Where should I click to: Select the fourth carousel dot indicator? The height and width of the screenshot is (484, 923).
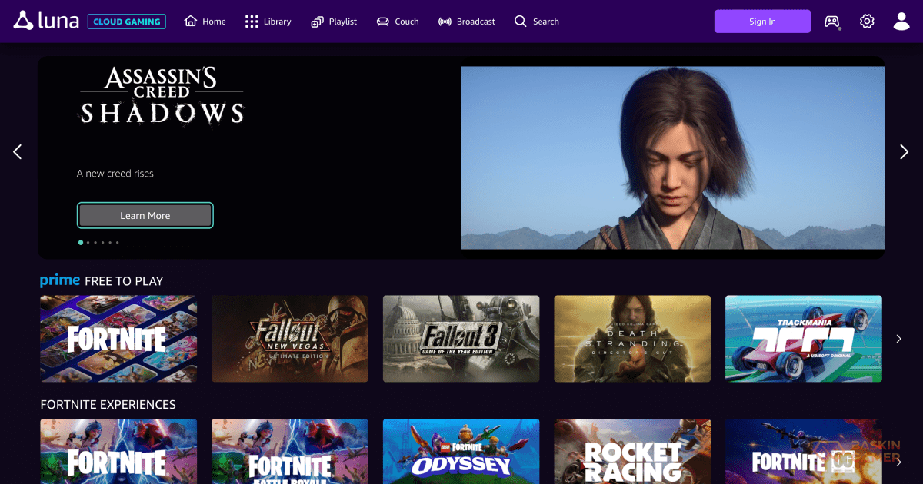(103, 242)
